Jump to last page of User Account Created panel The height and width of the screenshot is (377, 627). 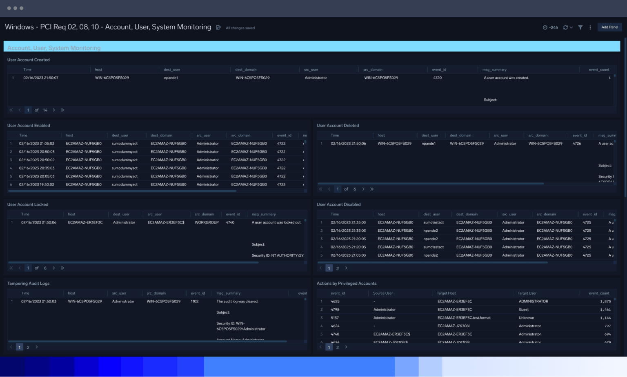62,110
